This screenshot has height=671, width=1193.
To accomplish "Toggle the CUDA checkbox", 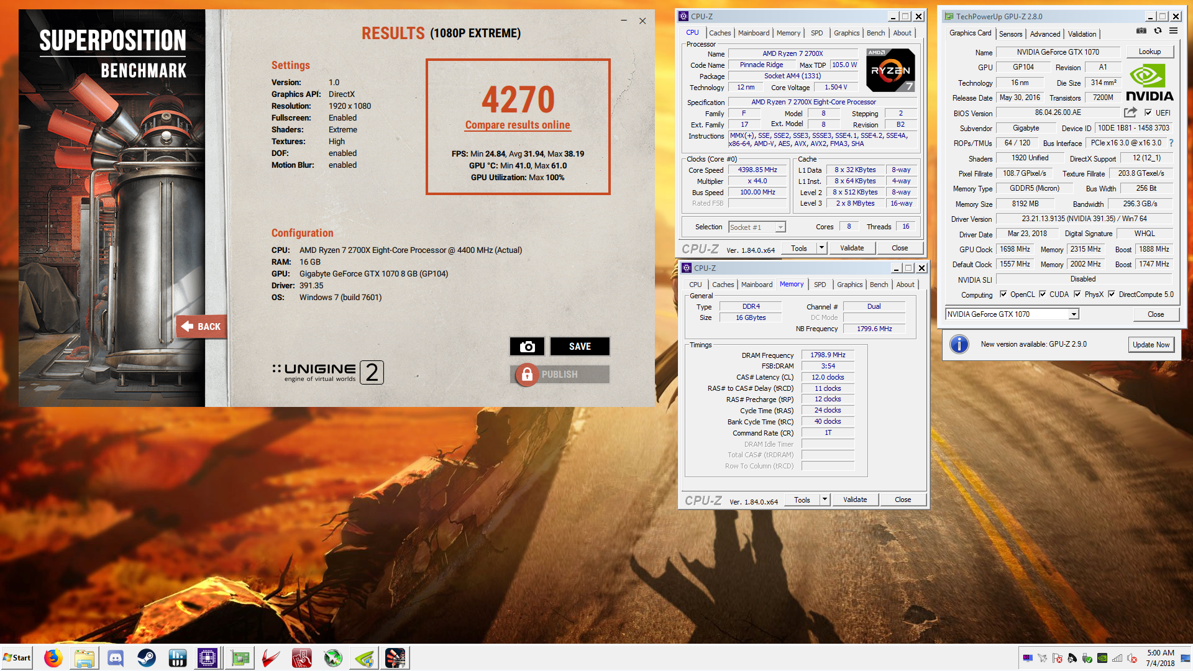I will 1043,294.
